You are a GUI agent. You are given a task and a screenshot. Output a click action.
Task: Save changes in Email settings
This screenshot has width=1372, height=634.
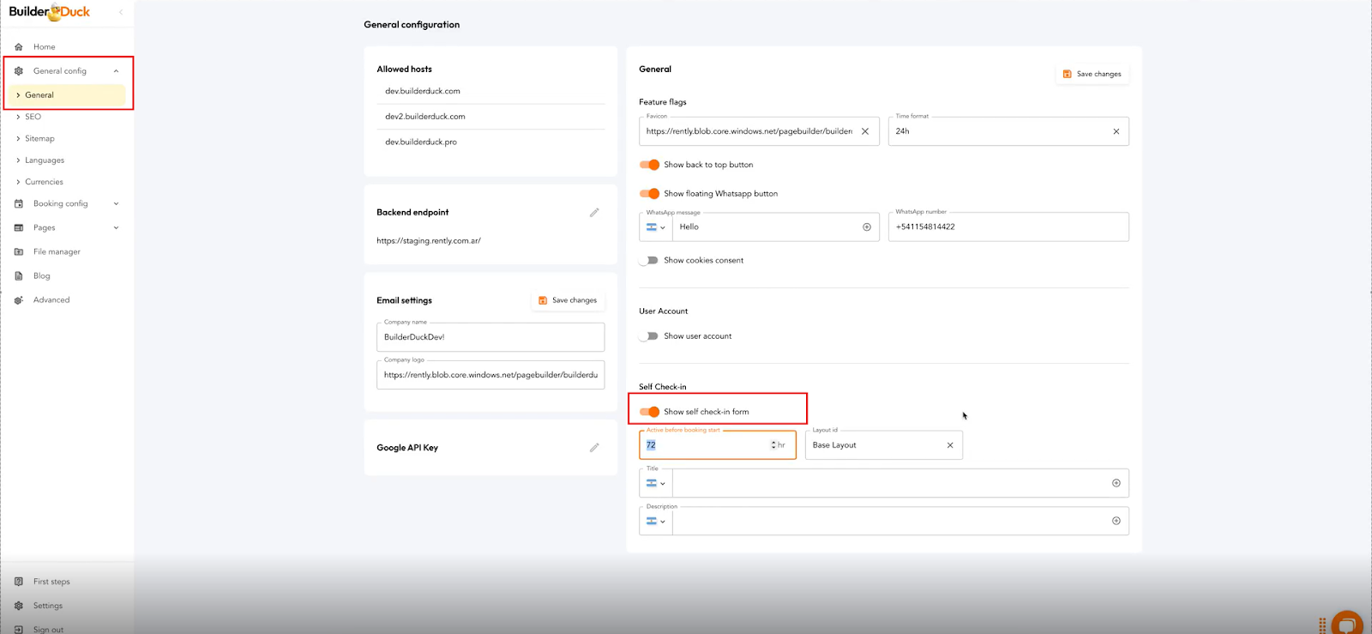pos(568,300)
